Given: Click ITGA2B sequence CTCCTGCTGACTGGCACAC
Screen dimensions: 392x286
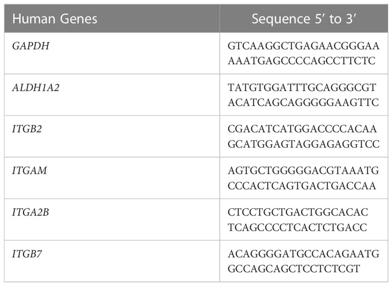Looking at the screenshot, I should point(298,212).
